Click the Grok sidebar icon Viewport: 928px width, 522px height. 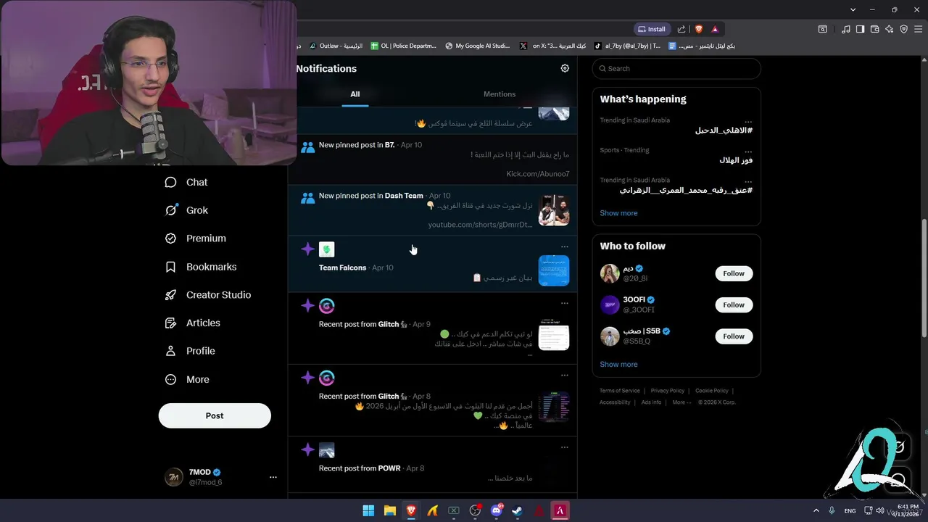click(x=170, y=210)
